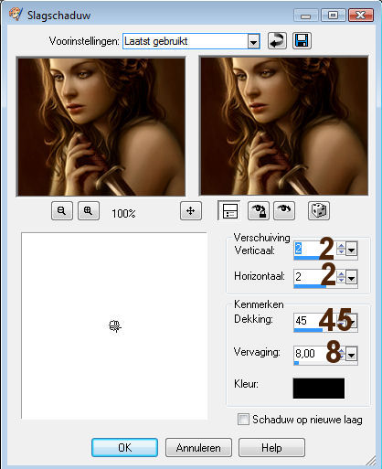382x469 pixels.
Task: Toggle auto proof eye with lock
Action: pyautogui.click(x=259, y=210)
